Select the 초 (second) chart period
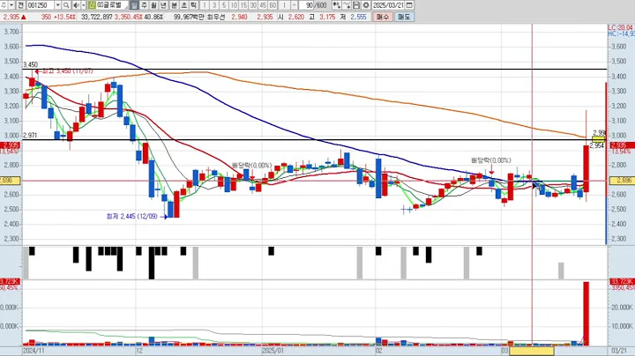 [183, 5]
